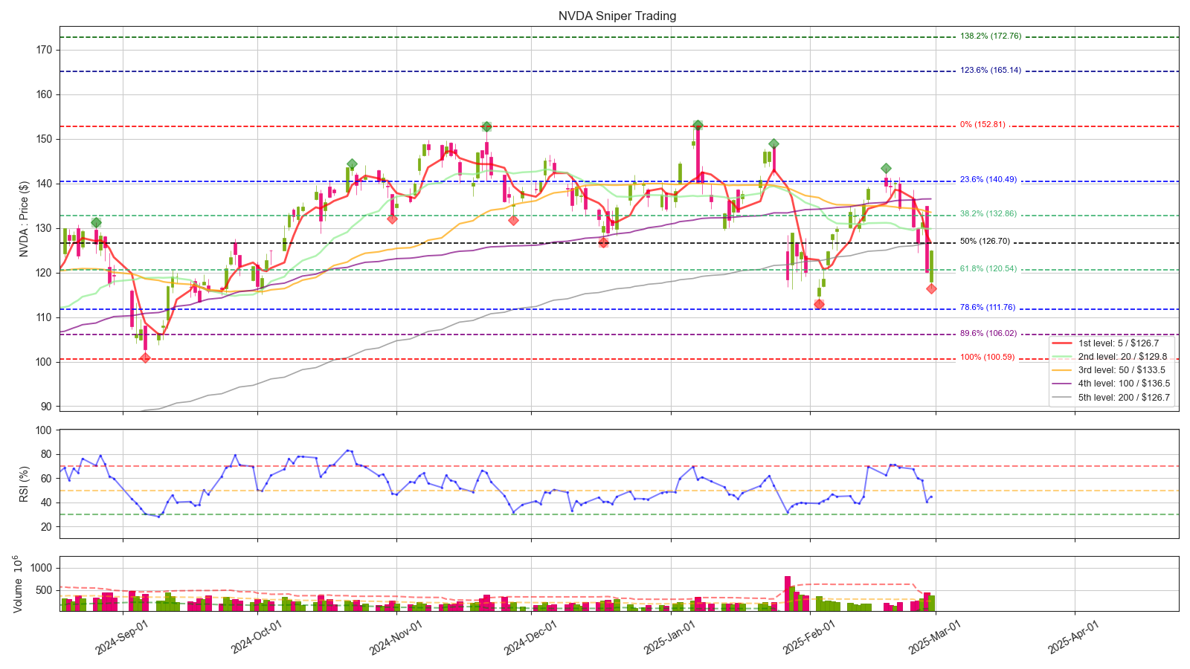Click the 2024-Oct-01 date tick label

[x=257, y=638]
